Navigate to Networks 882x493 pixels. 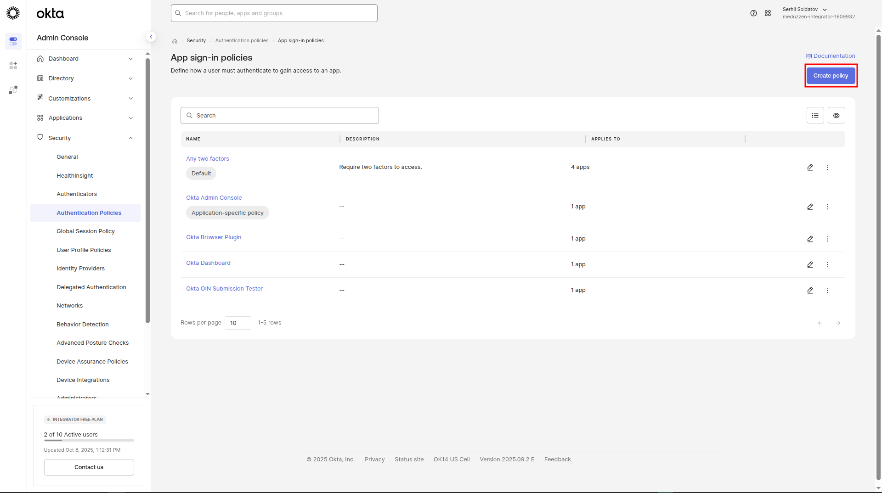[x=70, y=306]
